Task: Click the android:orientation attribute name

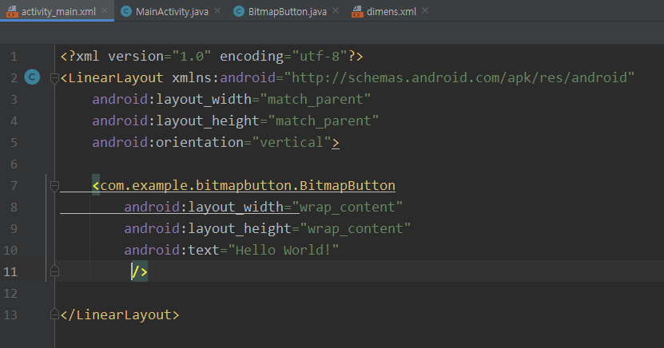Action: pyautogui.click(x=168, y=143)
